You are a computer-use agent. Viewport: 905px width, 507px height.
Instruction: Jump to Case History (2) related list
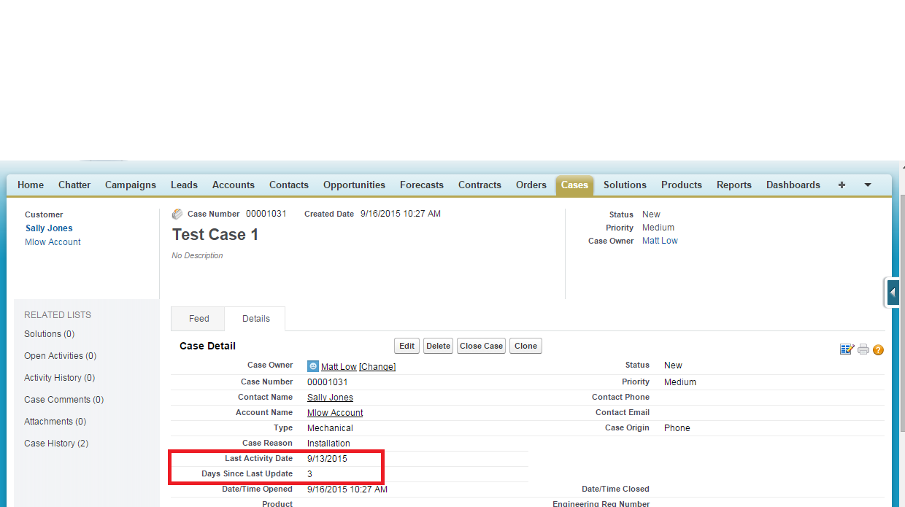pyautogui.click(x=56, y=444)
